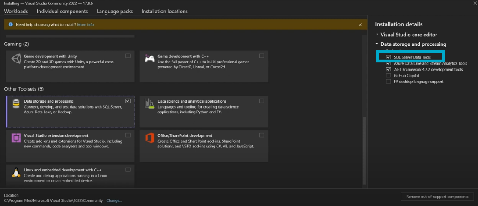Click the database icon for Data storage

[16, 104]
